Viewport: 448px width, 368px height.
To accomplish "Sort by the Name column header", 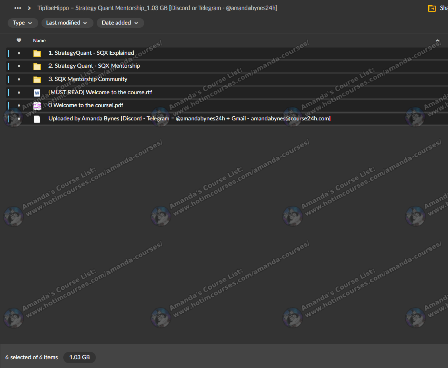I will click(39, 41).
